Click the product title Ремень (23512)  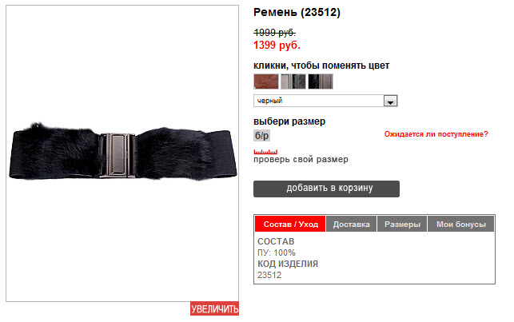click(297, 13)
